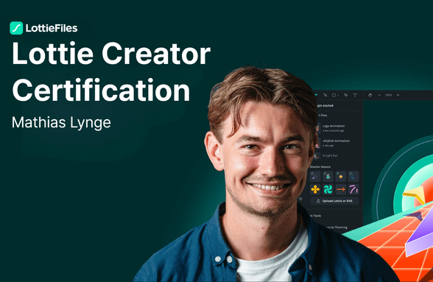This screenshot has width=433, height=282.
Task: Zoom out with the minus icon
Action: 379,95
